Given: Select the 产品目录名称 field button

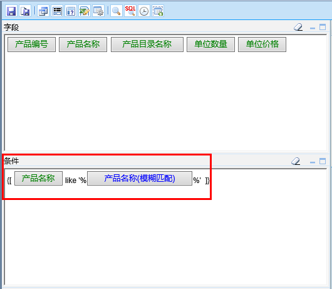Looking at the screenshot, I should (147, 45).
